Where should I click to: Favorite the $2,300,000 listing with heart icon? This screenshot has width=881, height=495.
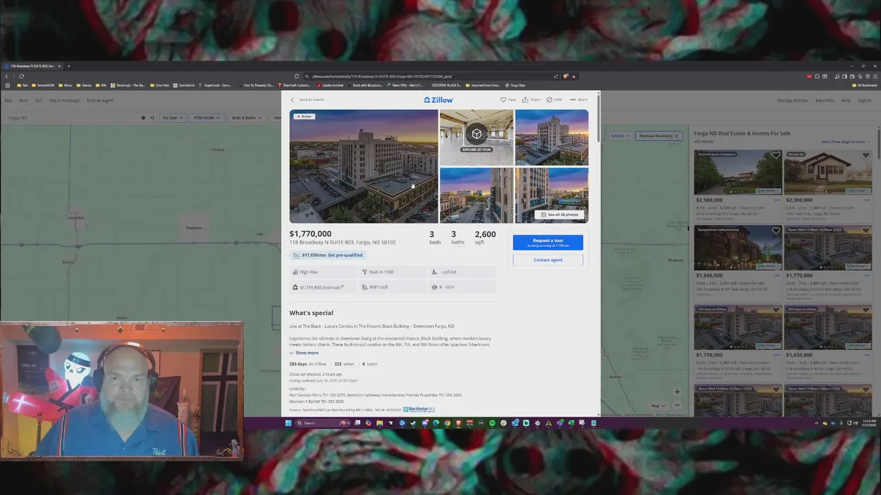[865, 155]
